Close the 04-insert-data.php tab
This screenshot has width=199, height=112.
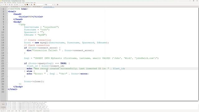(x=42, y=7)
